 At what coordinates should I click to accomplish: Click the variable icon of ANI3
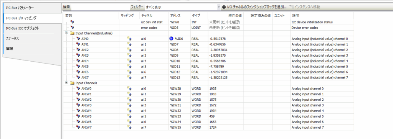click(x=78, y=55)
